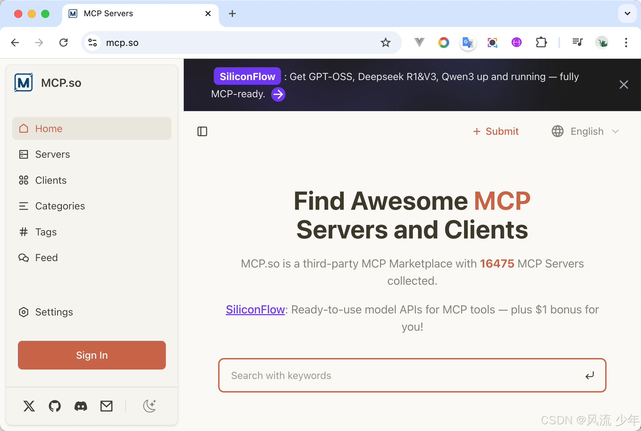The image size is (641, 431).
Task: Go back in browser history
Action: (15, 43)
